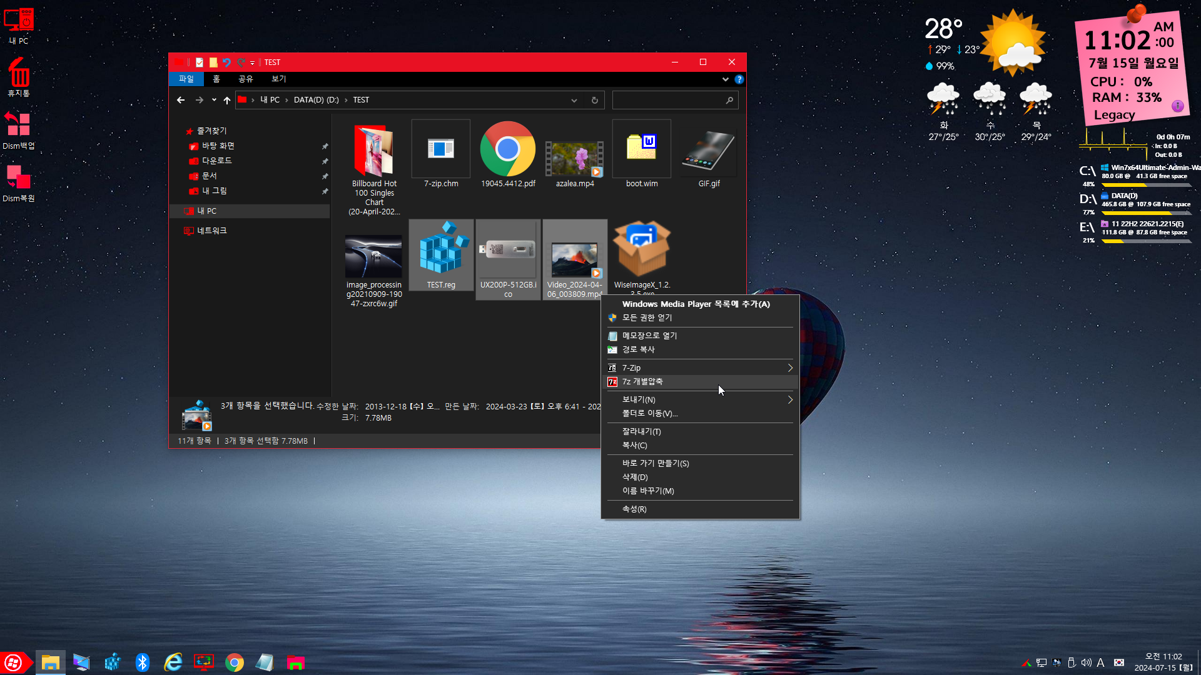The width and height of the screenshot is (1201, 675).
Task: Click the Internet Explorer taskbar icon
Action: (173, 662)
